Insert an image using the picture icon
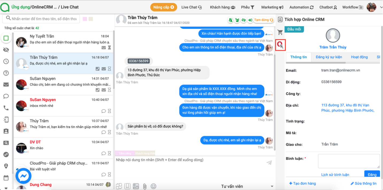The image size is (383, 190). [x=136, y=186]
